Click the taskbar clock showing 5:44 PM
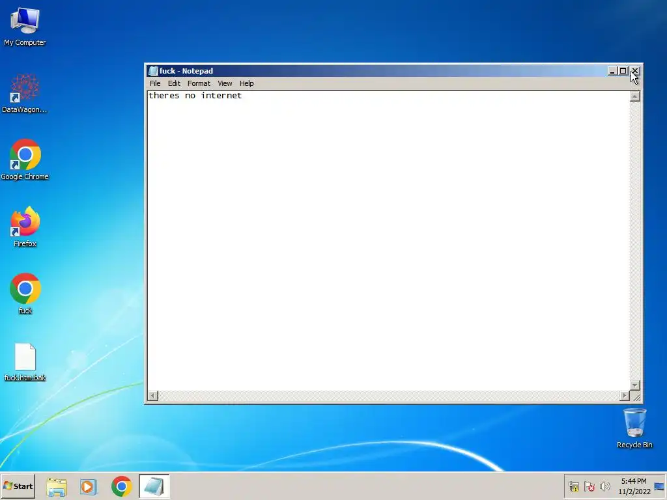Viewport: 667px width, 500px height. pos(634,486)
